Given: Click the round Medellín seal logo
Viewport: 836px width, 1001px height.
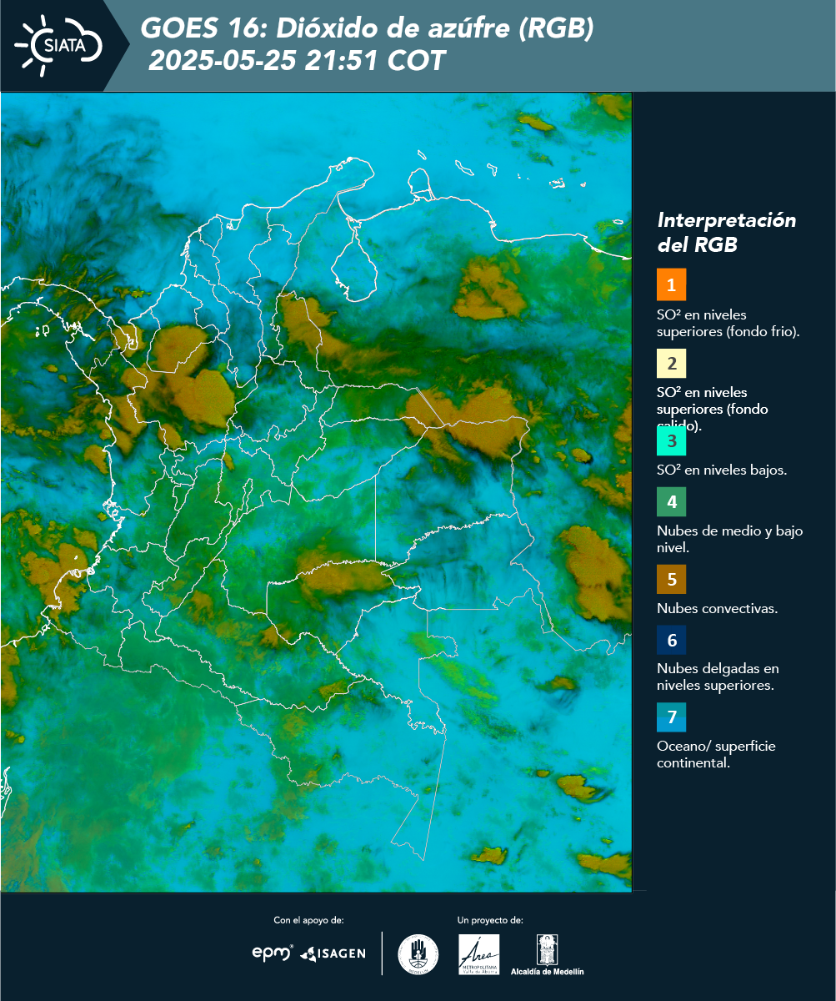Looking at the screenshot, I should pos(418,954).
